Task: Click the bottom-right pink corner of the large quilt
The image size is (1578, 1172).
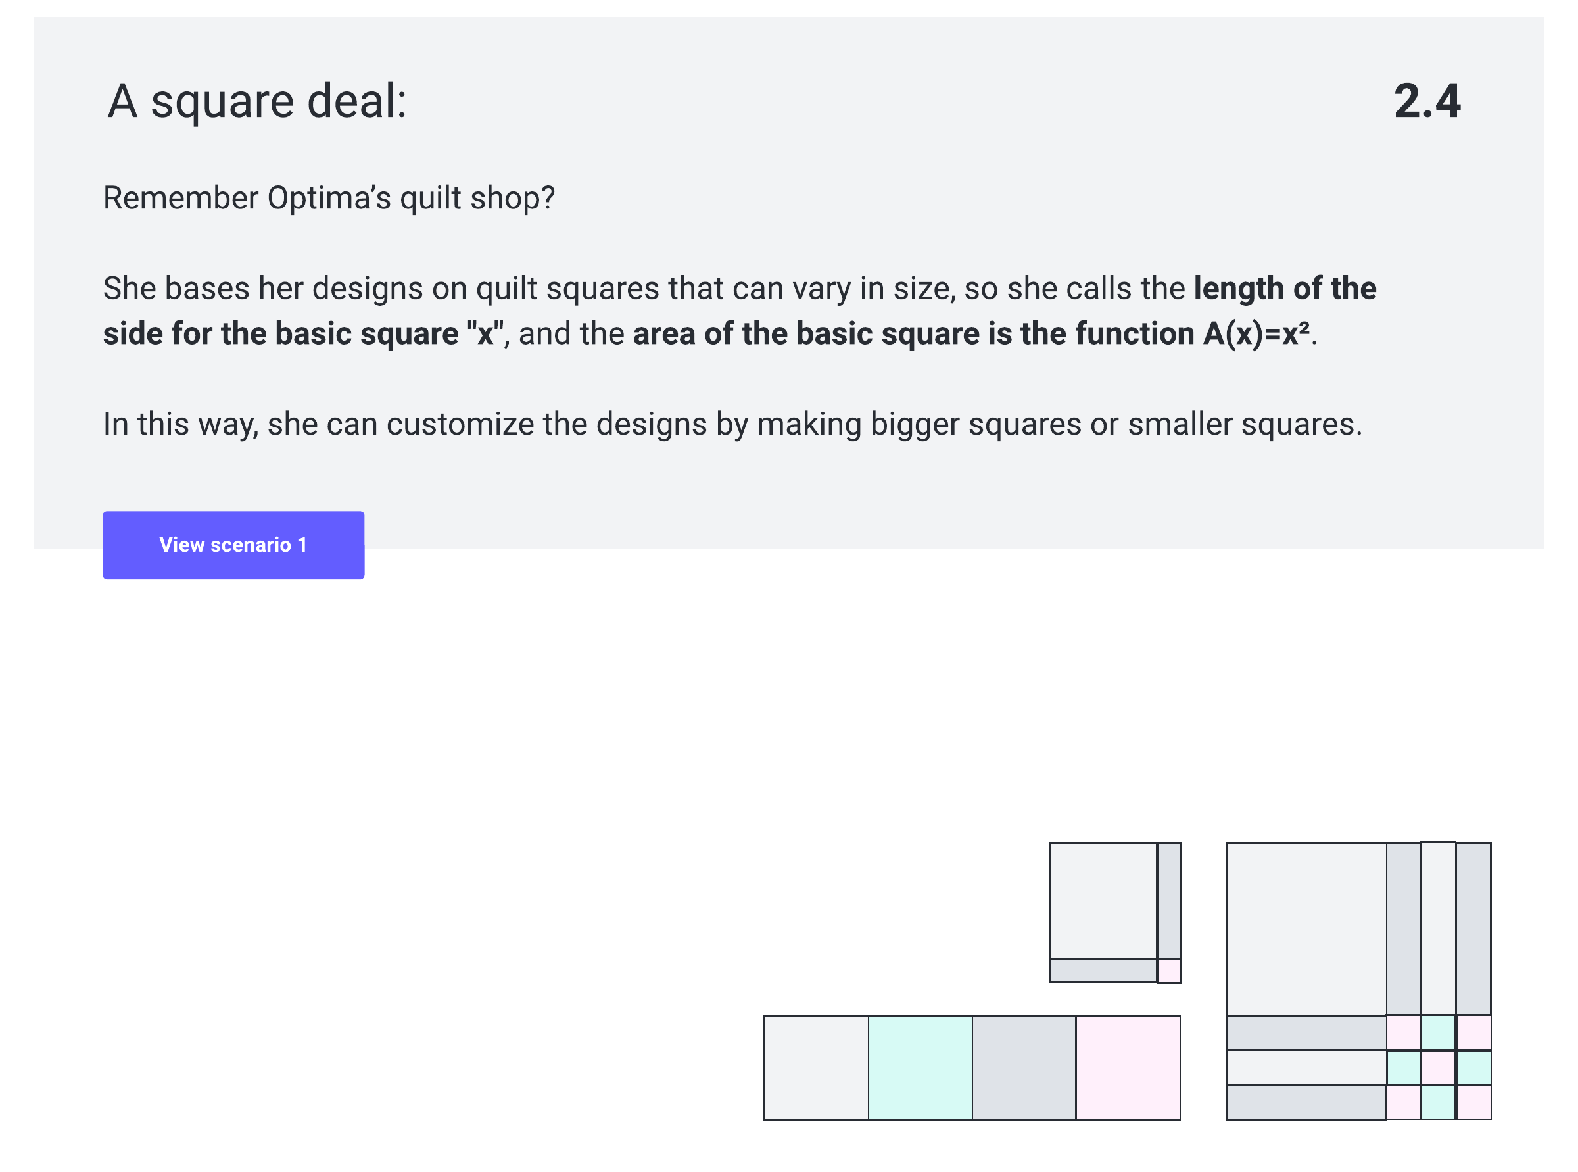Action: pyautogui.click(x=1473, y=1102)
